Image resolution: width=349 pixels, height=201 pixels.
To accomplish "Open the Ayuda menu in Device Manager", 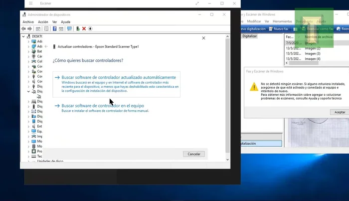I will pyautogui.click(x=66, y=22).
